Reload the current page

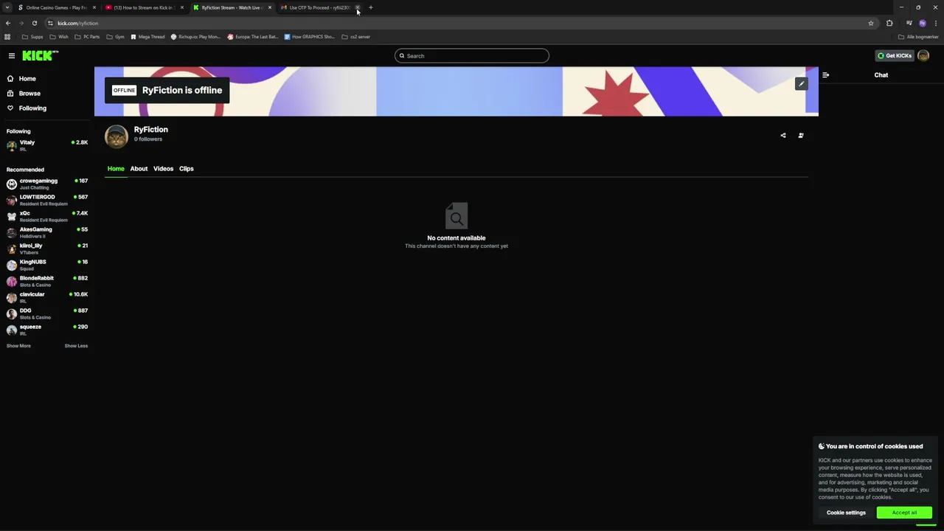click(34, 23)
